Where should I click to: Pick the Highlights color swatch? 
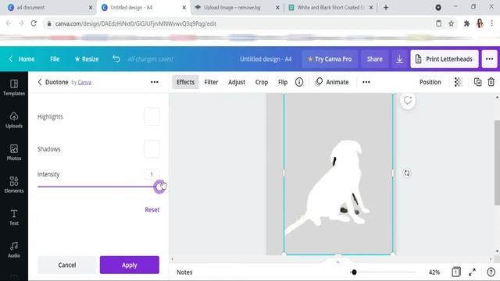click(x=152, y=116)
